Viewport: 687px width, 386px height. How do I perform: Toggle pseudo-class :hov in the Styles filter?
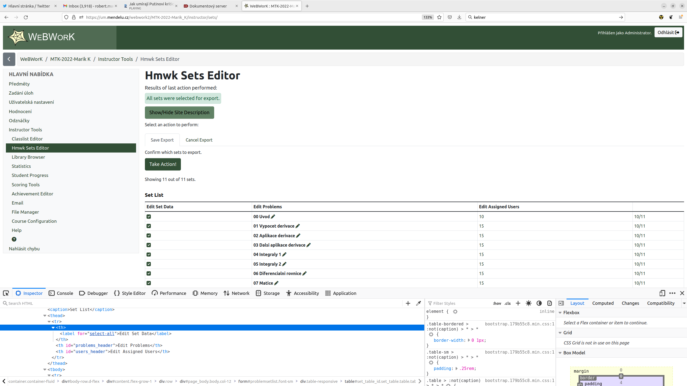(x=497, y=303)
